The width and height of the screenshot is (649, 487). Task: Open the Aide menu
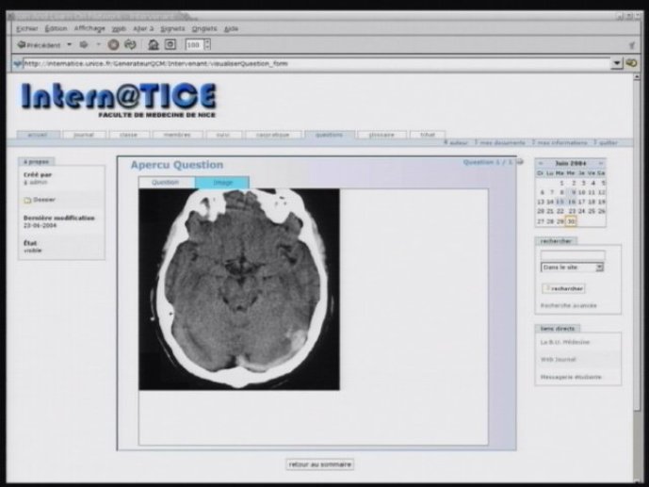coord(231,28)
